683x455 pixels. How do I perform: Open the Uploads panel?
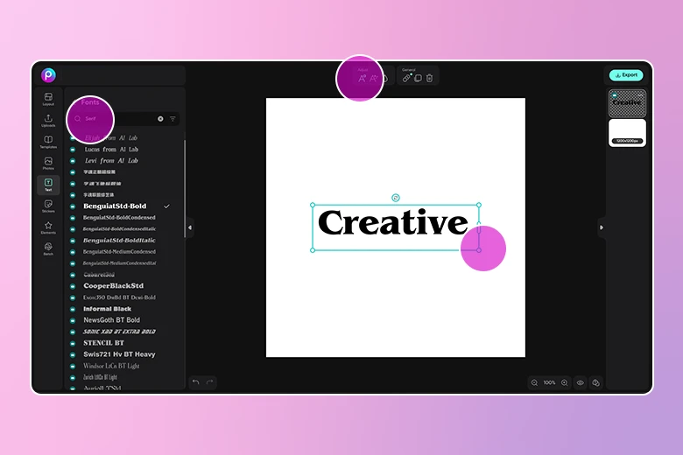(x=48, y=121)
